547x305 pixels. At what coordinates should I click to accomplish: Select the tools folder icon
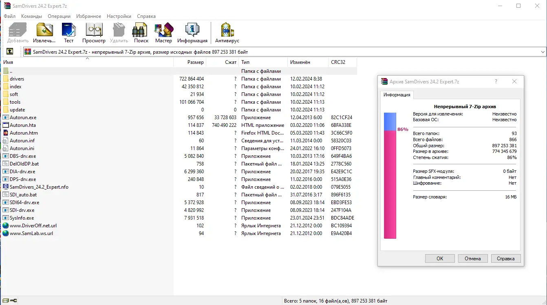point(6,102)
